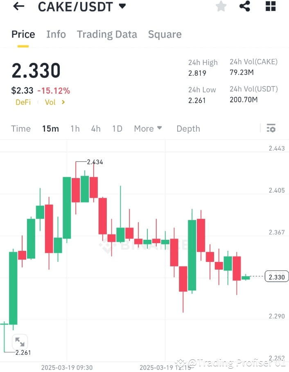Add CAKE/USDT to favorites via star
The image size is (289, 372).
point(221,7)
